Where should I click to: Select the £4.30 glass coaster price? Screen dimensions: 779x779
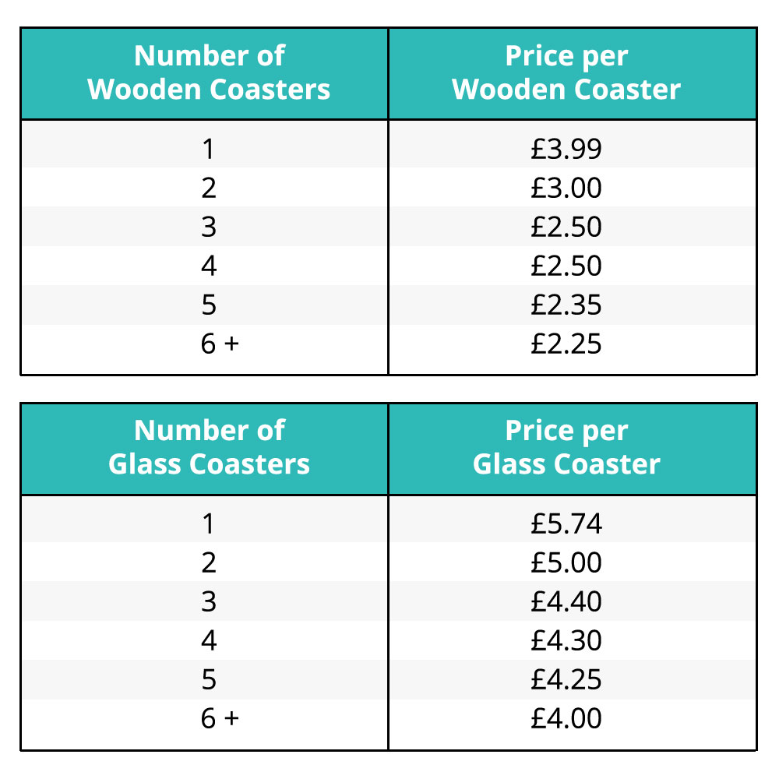coord(566,640)
